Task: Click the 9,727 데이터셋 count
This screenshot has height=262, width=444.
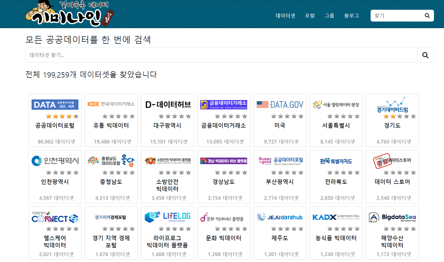Action: 282,142
